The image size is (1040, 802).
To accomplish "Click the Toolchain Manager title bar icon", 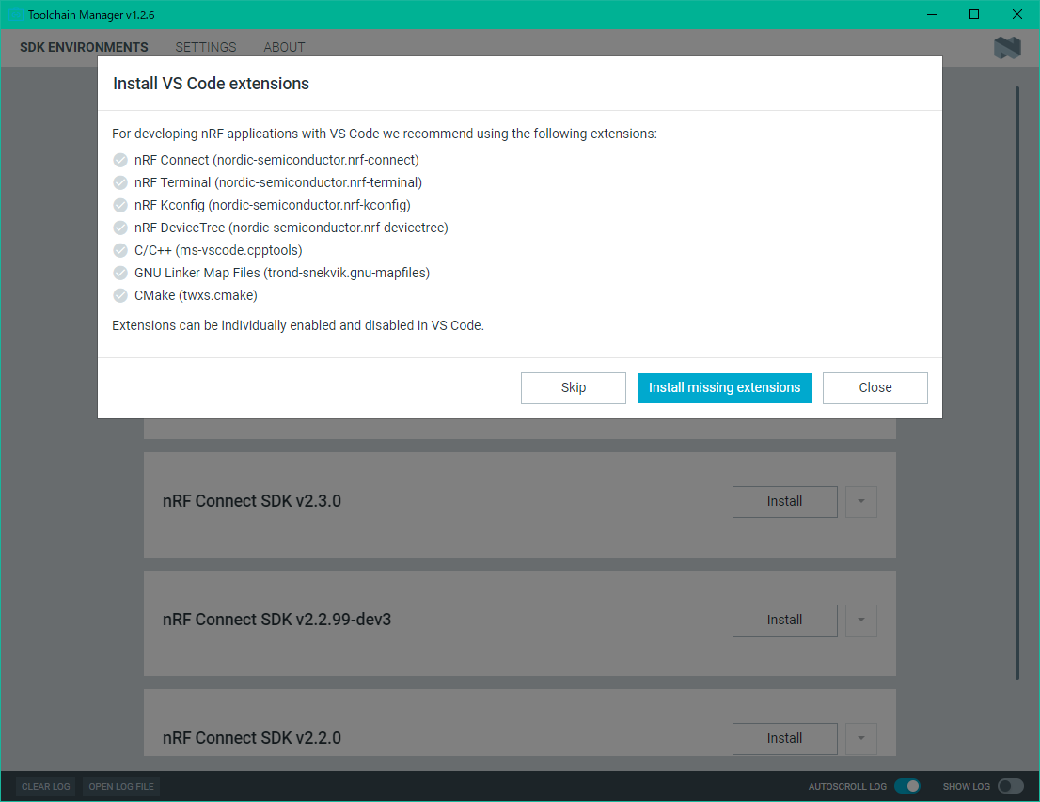I will click(x=15, y=15).
